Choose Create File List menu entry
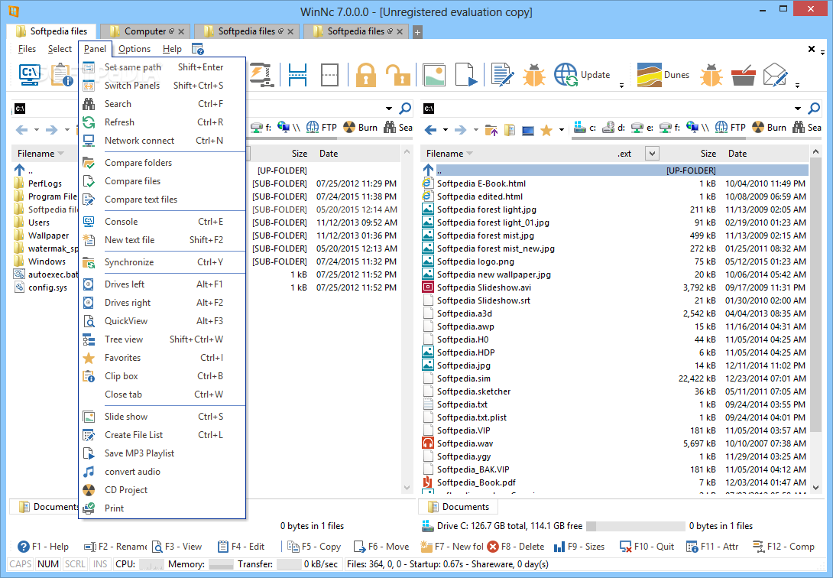 (162, 434)
